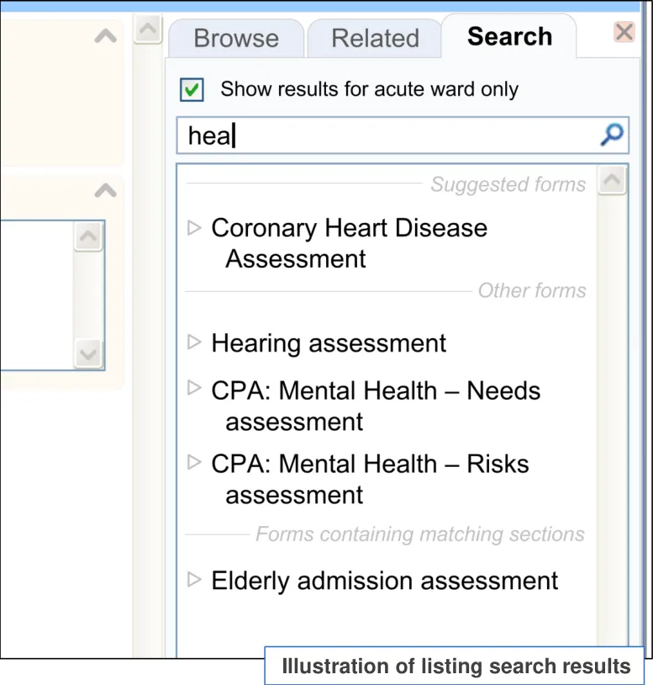Open the Related tab
This screenshot has height=685, width=653.
(x=375, y=38)
